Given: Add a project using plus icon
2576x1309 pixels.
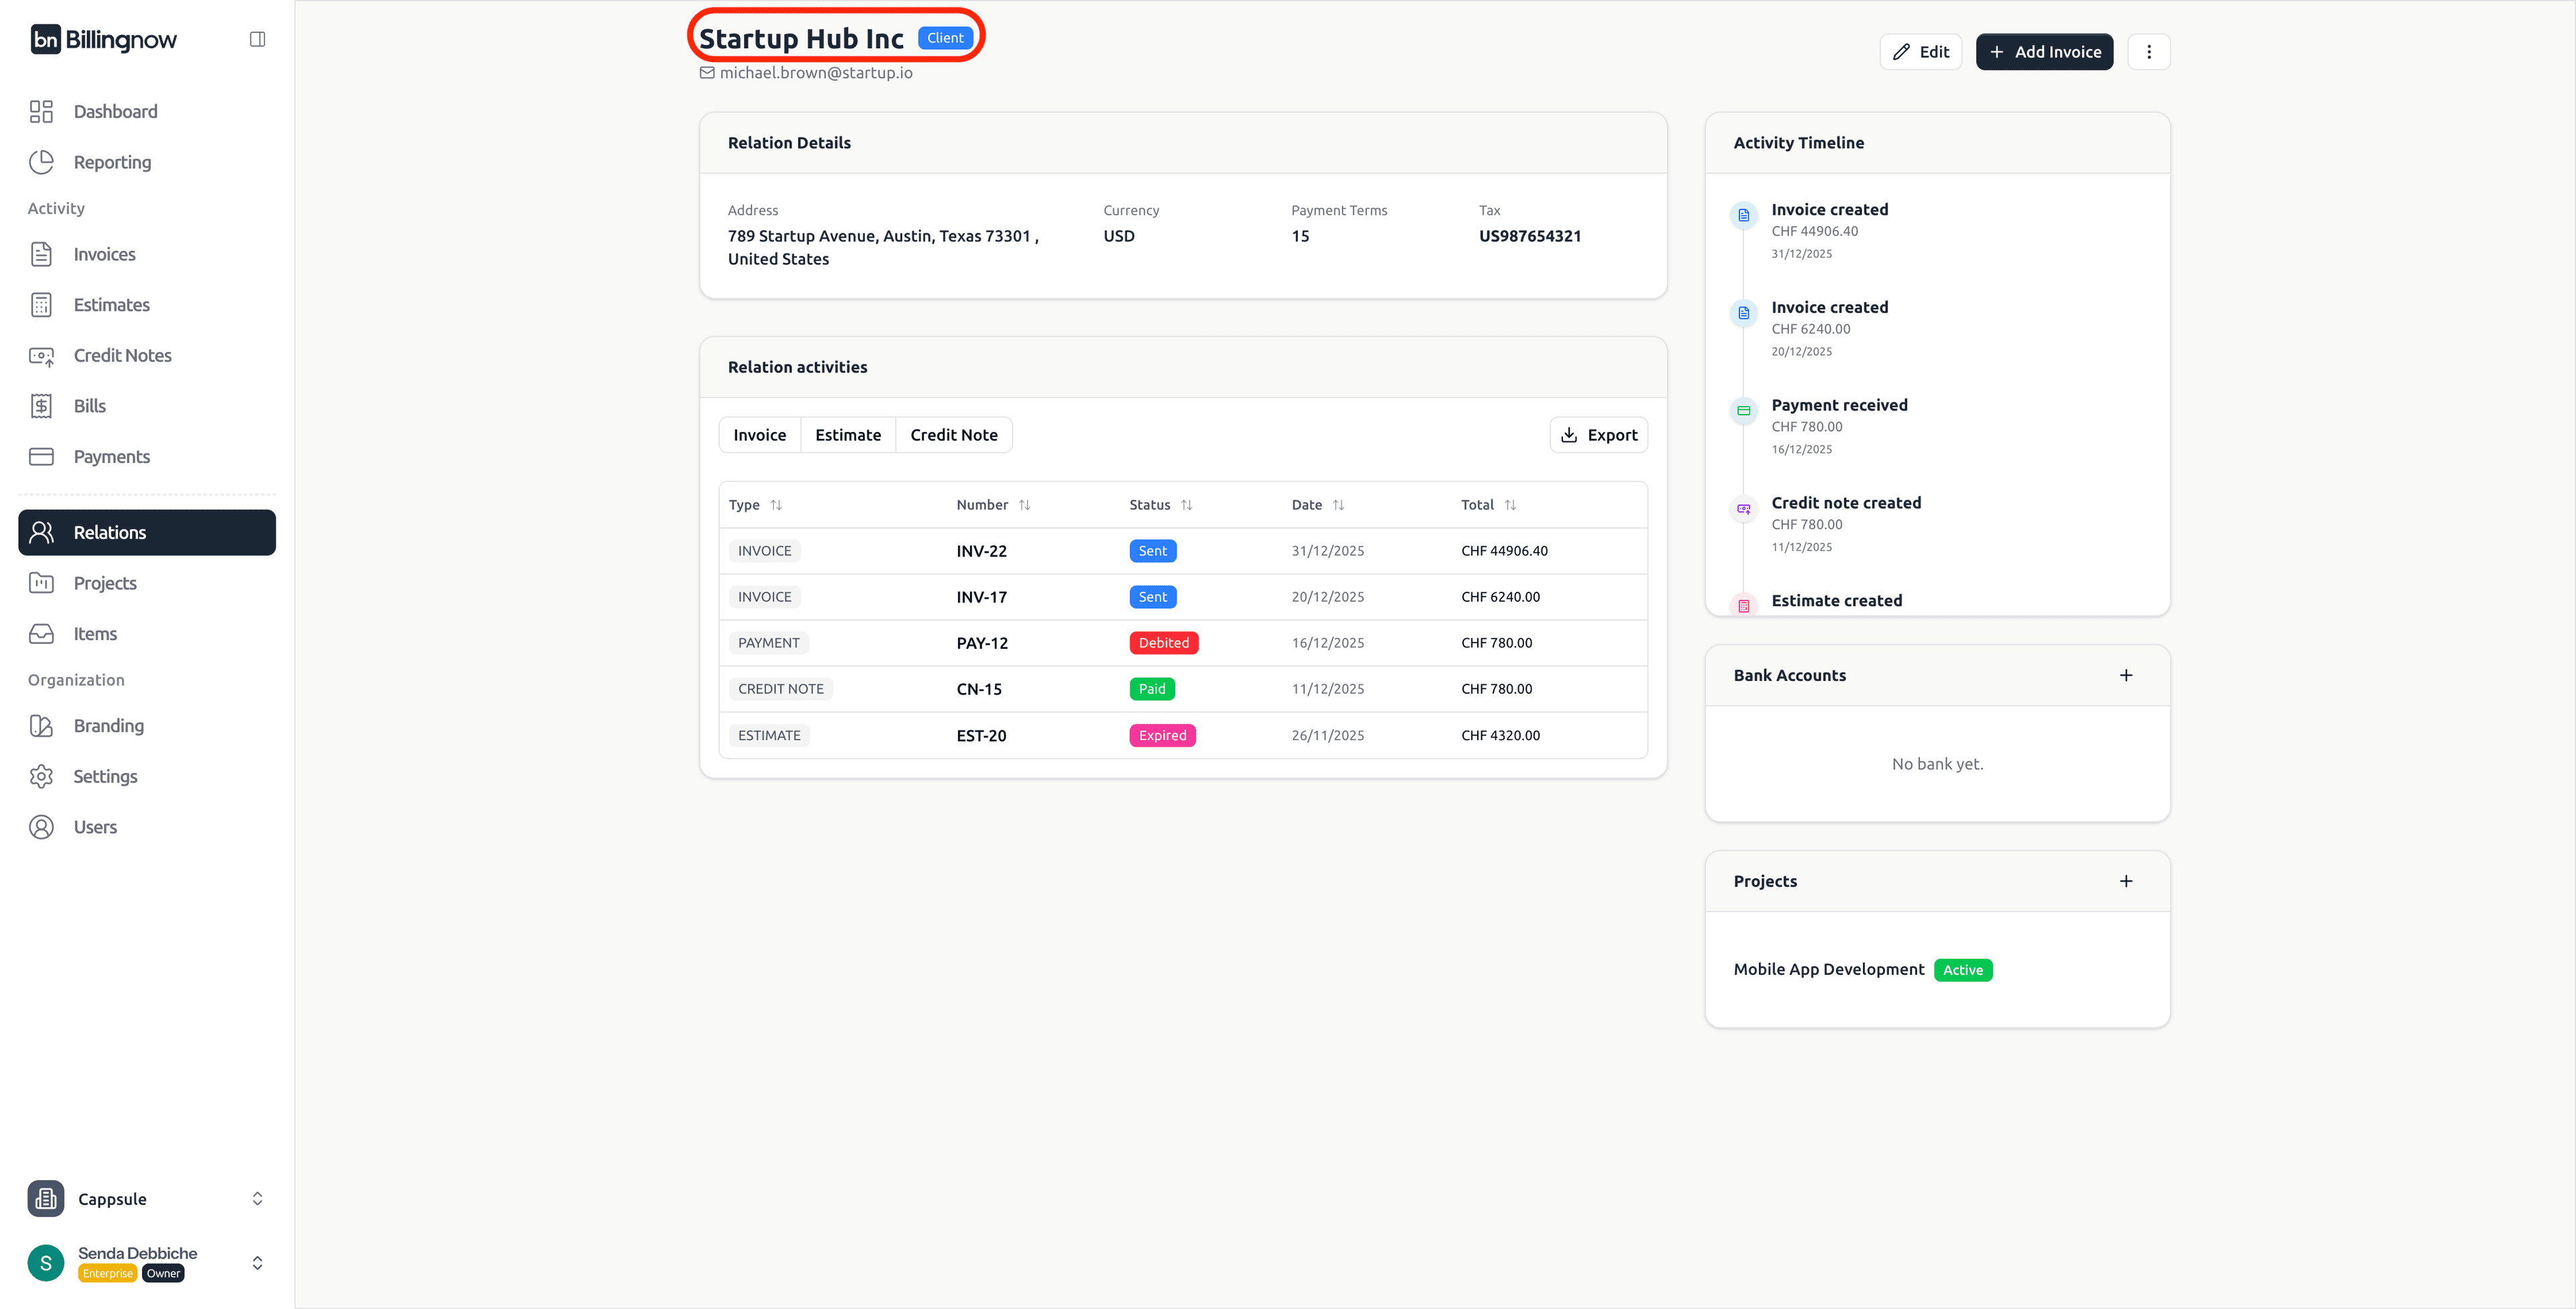Looking at the screenshot, I should [x=2125, y=881].
